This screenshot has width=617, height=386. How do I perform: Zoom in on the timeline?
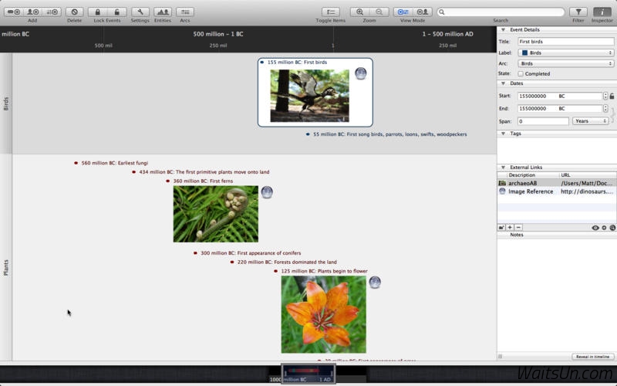(x=359, y=12)
